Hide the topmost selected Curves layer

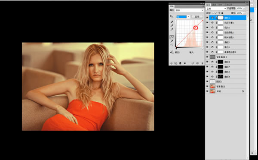tap(207, 18)
